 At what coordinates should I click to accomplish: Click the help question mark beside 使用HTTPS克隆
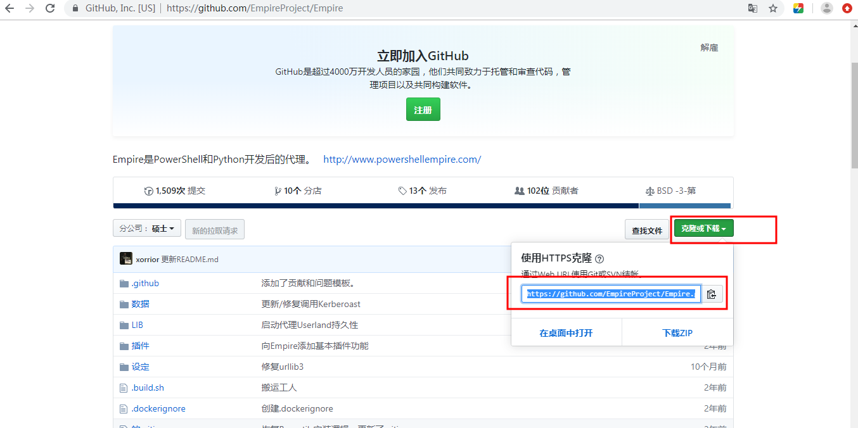coord(599,258)
